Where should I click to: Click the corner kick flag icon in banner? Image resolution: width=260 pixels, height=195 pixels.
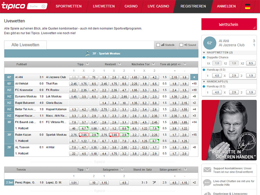click(87, 53)
